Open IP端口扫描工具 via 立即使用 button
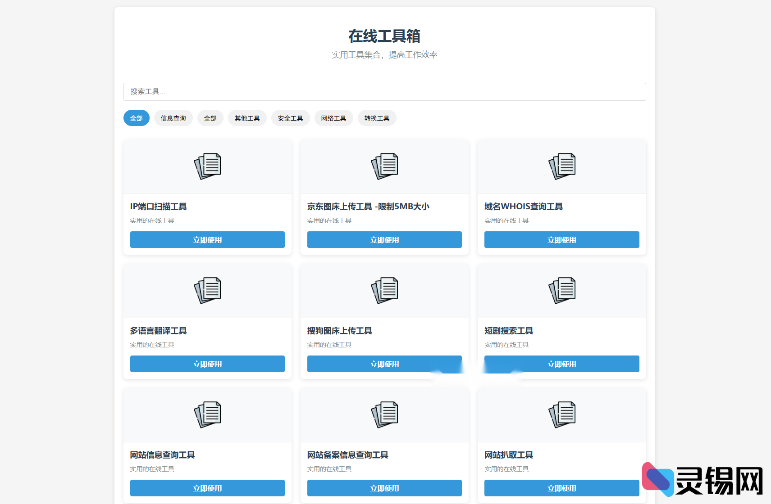 pyautogui.click(x=207, y=239)
